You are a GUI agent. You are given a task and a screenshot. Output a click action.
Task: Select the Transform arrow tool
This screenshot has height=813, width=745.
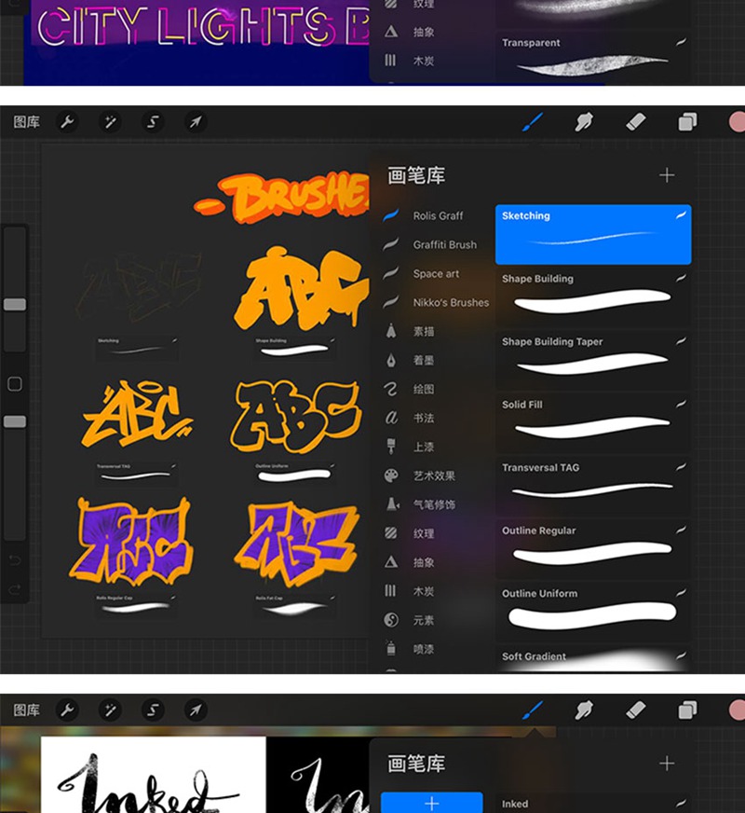click(196, 121)
